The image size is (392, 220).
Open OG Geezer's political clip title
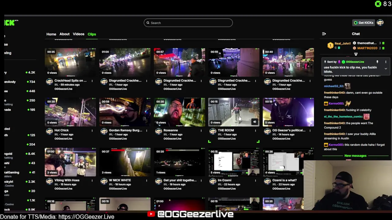click(288, 130)
